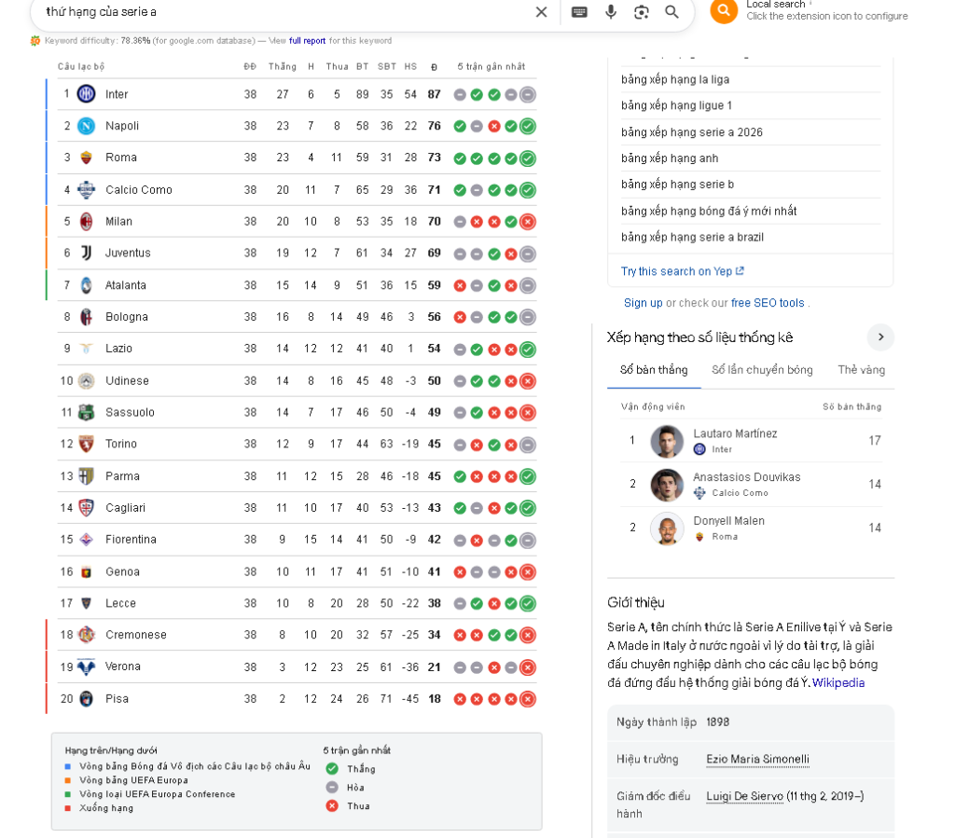Viewport: 955px width, 838px height.
Task: Click the Lautaro Martínez name
Action: (x=735, y=433)
